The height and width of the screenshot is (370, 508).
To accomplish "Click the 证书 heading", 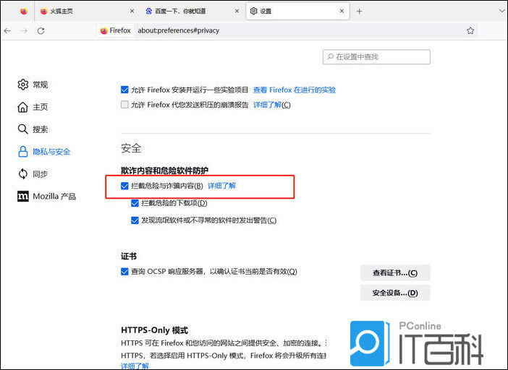I will pyautogui.click(x=129, y=257).
